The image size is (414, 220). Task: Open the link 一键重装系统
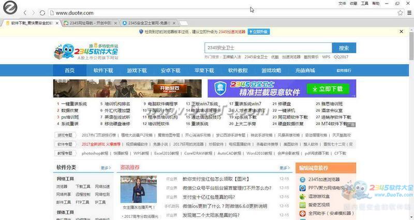[74, 104]
